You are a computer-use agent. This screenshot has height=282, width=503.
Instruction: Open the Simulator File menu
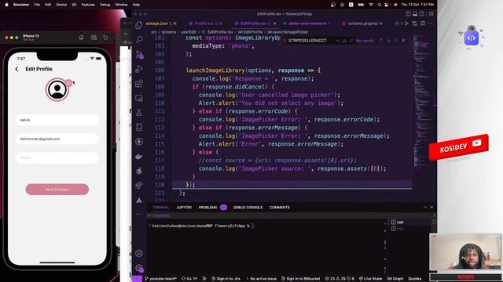37,5
